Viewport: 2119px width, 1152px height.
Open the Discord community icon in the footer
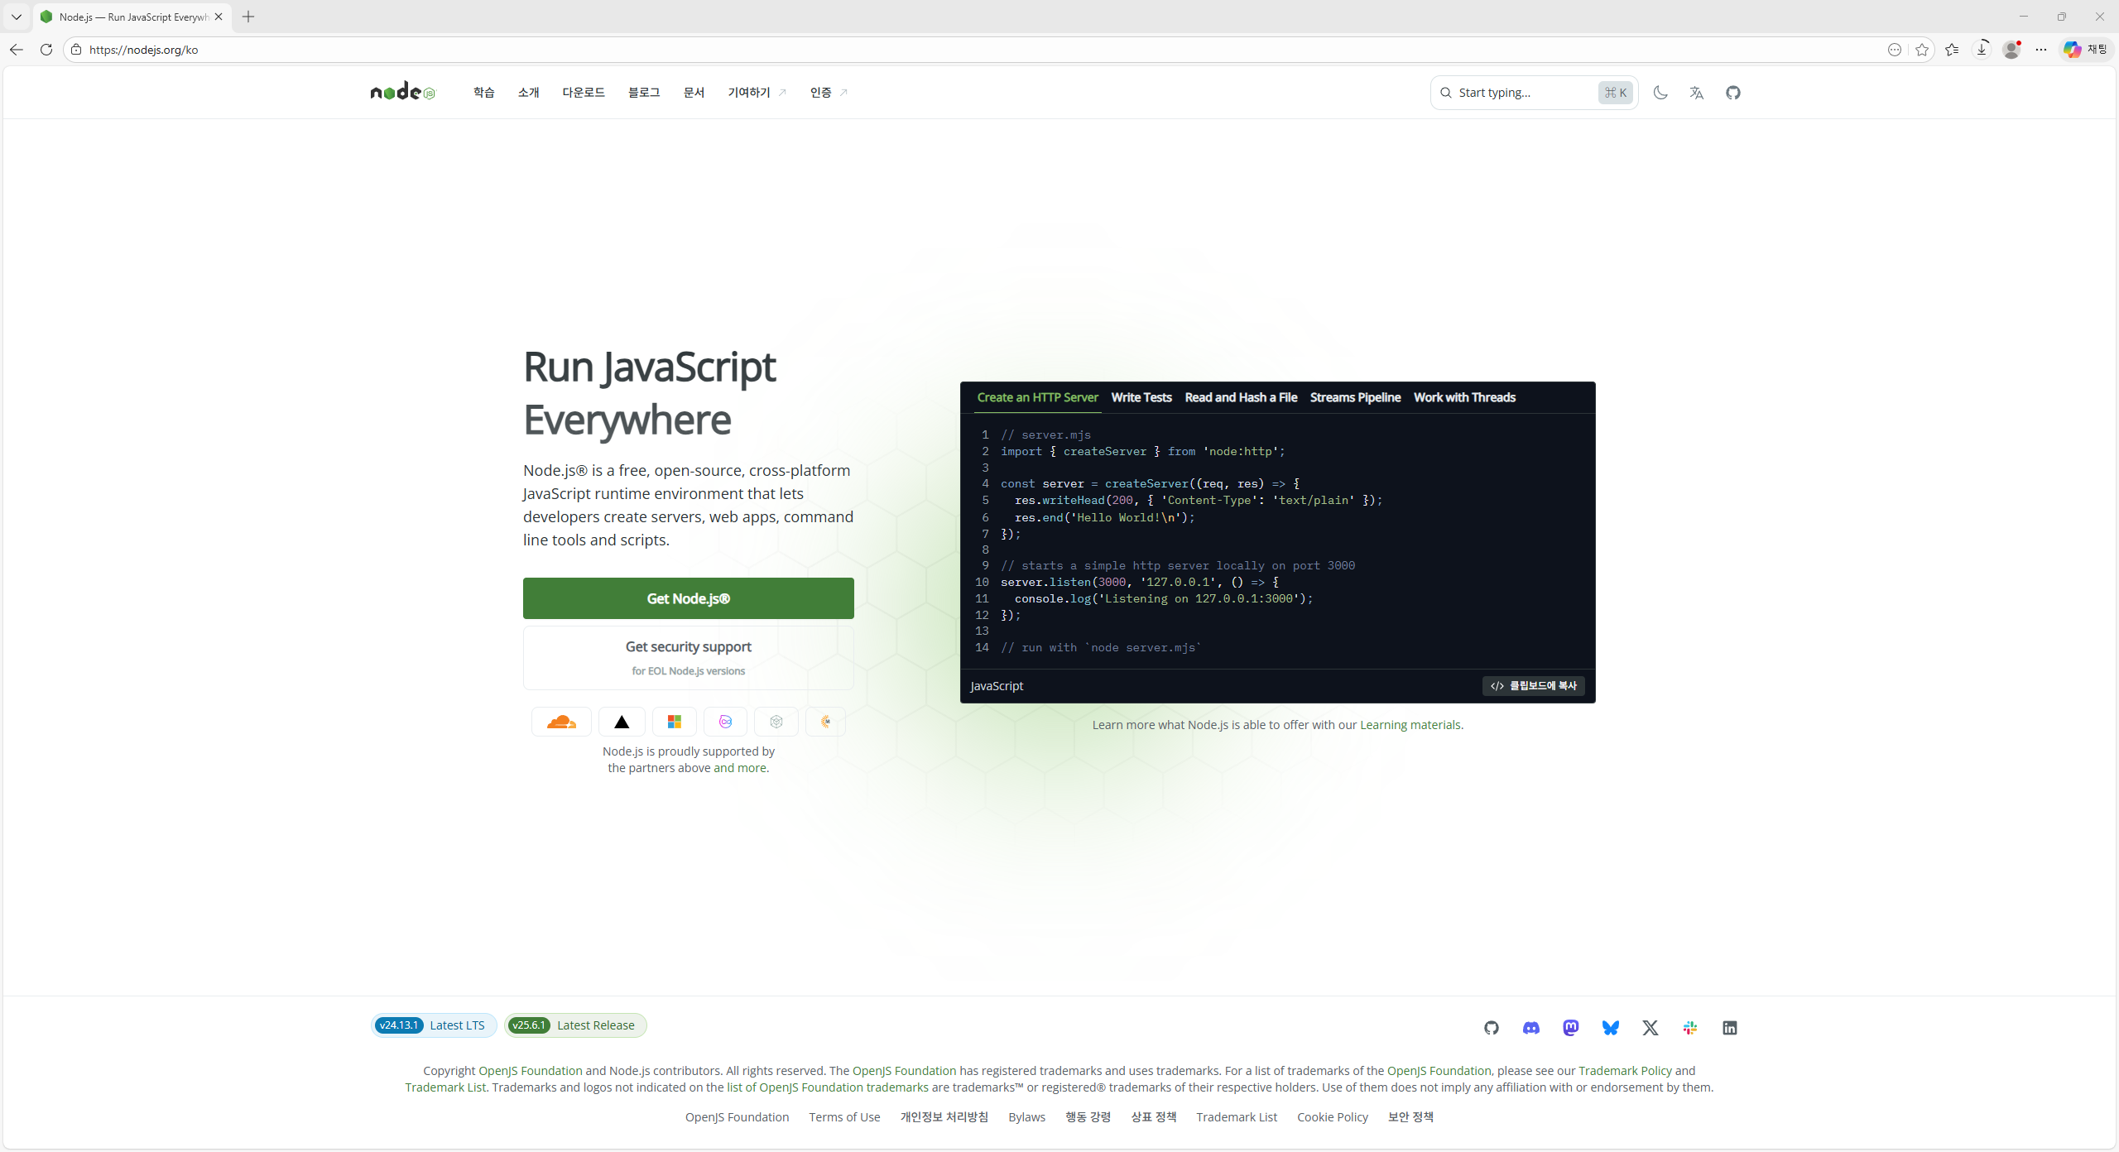pyautogui.click(x=1530, y=1027)
